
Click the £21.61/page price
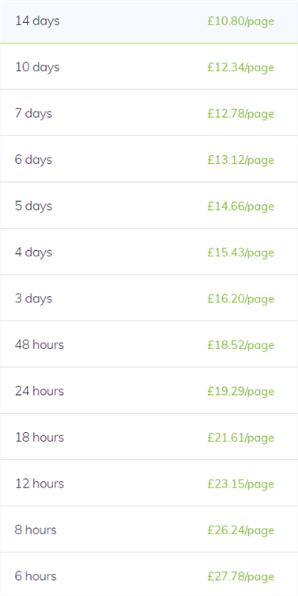click(240, 438)
